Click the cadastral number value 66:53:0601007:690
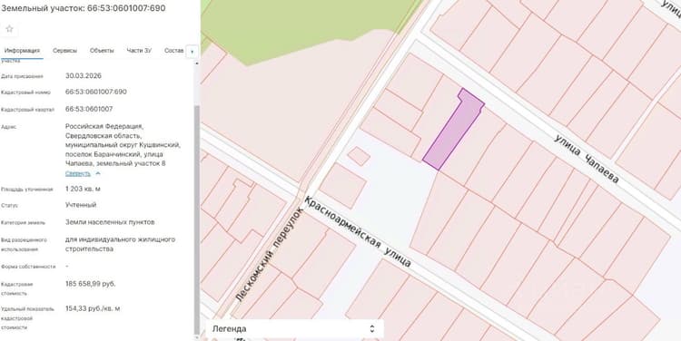681x341 pixels. click(x=96, y=92)
